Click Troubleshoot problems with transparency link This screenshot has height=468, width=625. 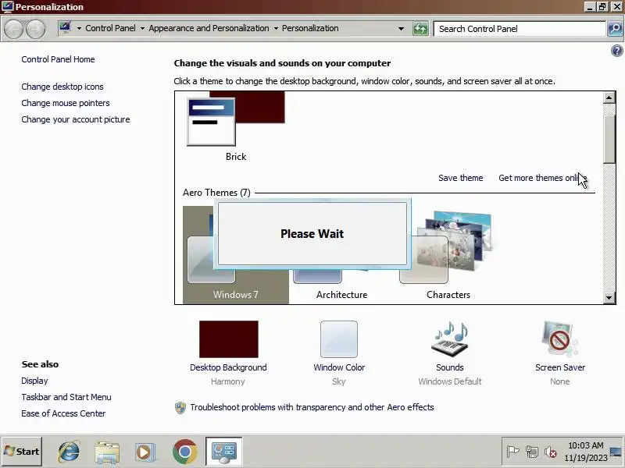(x=312, y=407)
